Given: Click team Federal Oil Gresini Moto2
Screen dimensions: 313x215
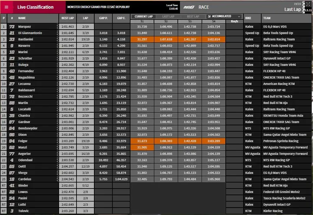Looking at the screenshot, I should [x=281, y=192].
